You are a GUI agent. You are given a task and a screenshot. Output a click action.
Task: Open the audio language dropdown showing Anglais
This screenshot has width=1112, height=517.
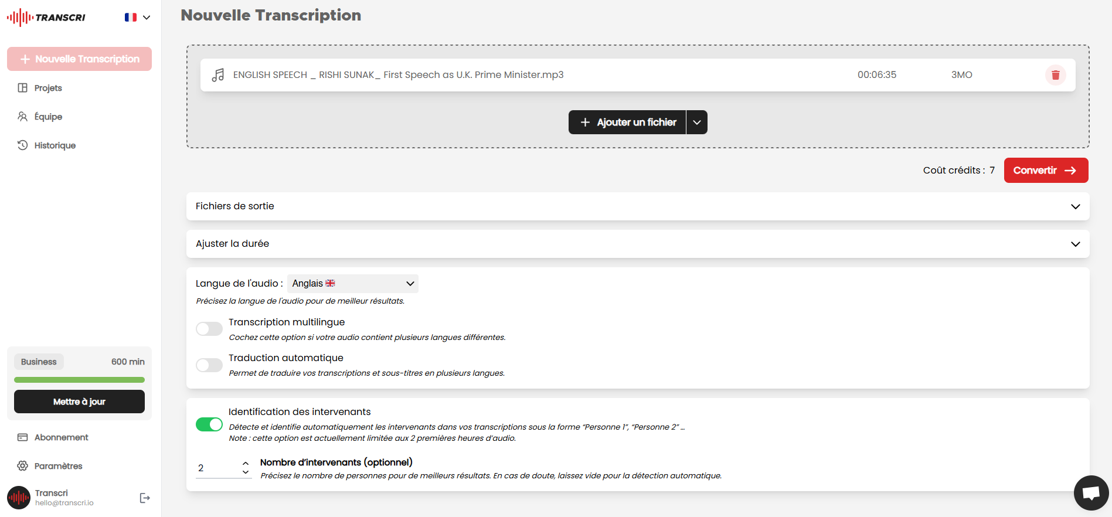coord(353,284)
